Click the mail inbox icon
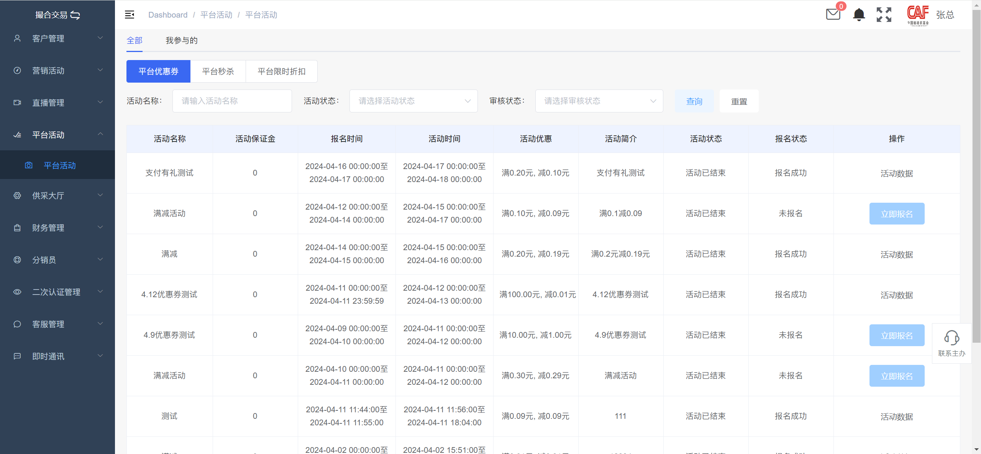The height and width of the screenshot is (454, 981). pyautogui.click(x=833, y=15)
